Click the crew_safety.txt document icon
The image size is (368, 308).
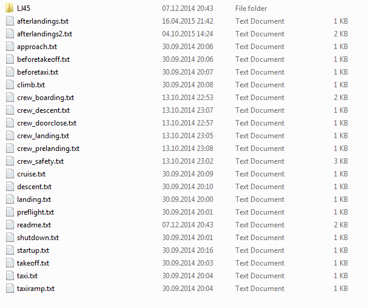[x=10, y=161]
